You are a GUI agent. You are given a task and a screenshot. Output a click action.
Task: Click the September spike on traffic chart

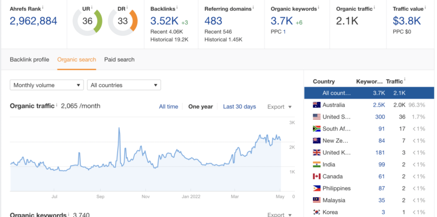pyautogui.click(x=119, y=128)
